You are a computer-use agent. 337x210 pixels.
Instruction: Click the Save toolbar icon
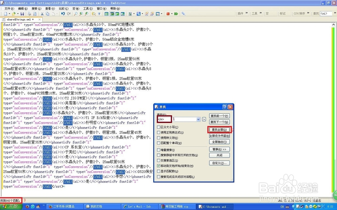[23, 14]
